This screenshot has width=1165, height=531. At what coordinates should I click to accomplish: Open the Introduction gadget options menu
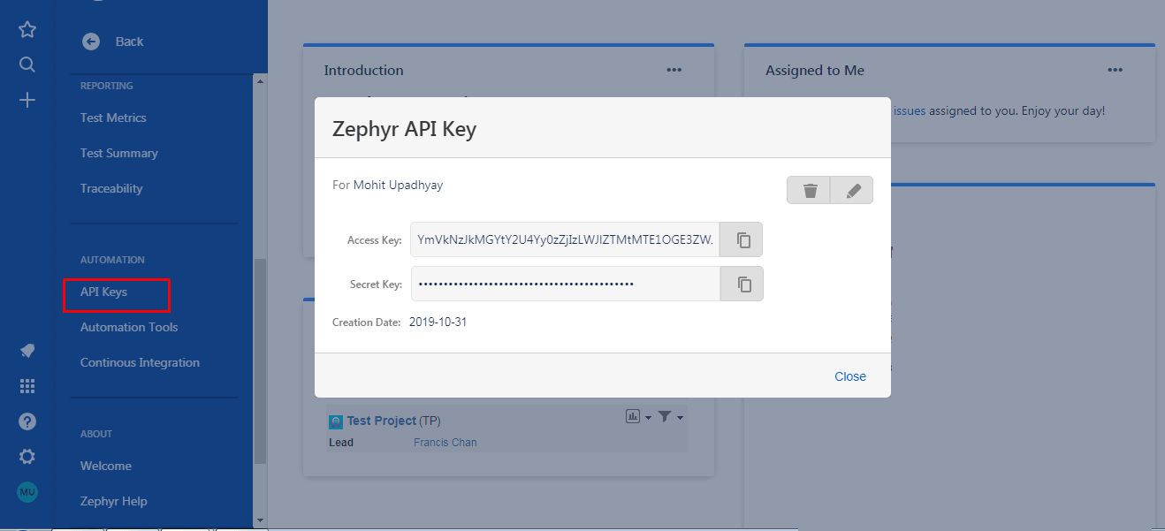(674, 70)
